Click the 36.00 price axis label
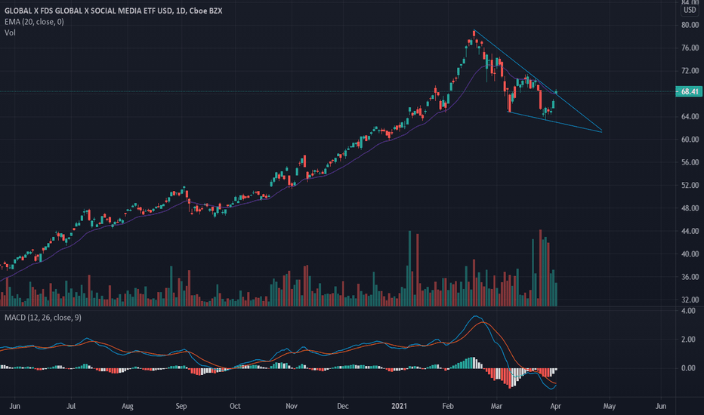The image size is (704, 415). pyautogui.click(x=690, y=277)
